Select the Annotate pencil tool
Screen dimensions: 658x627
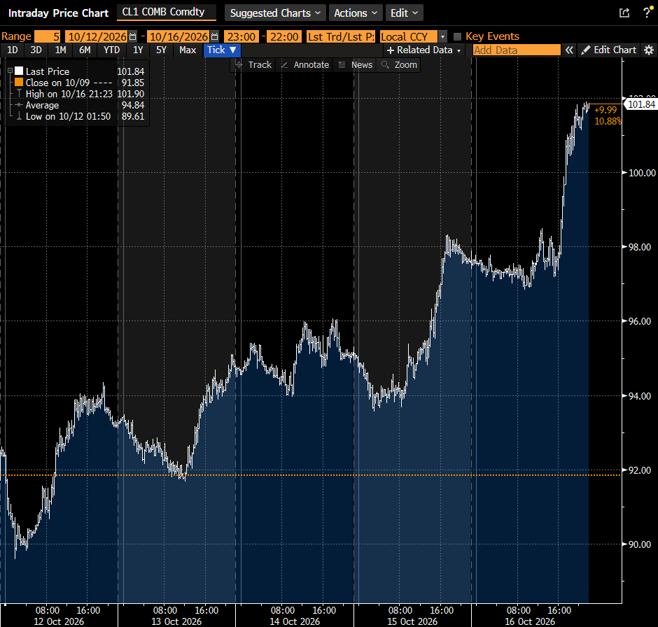(305, 65)
